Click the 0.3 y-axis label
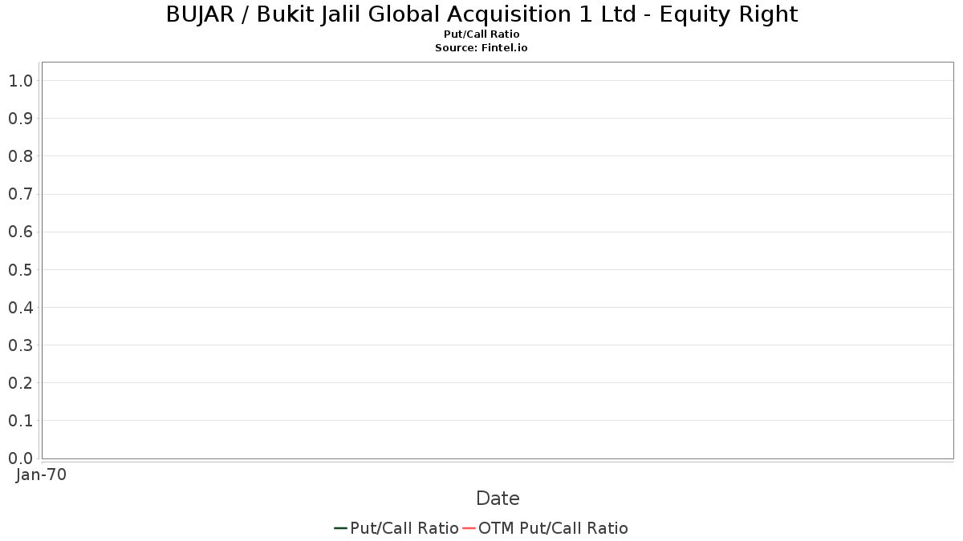 click(x=20, y=345)
